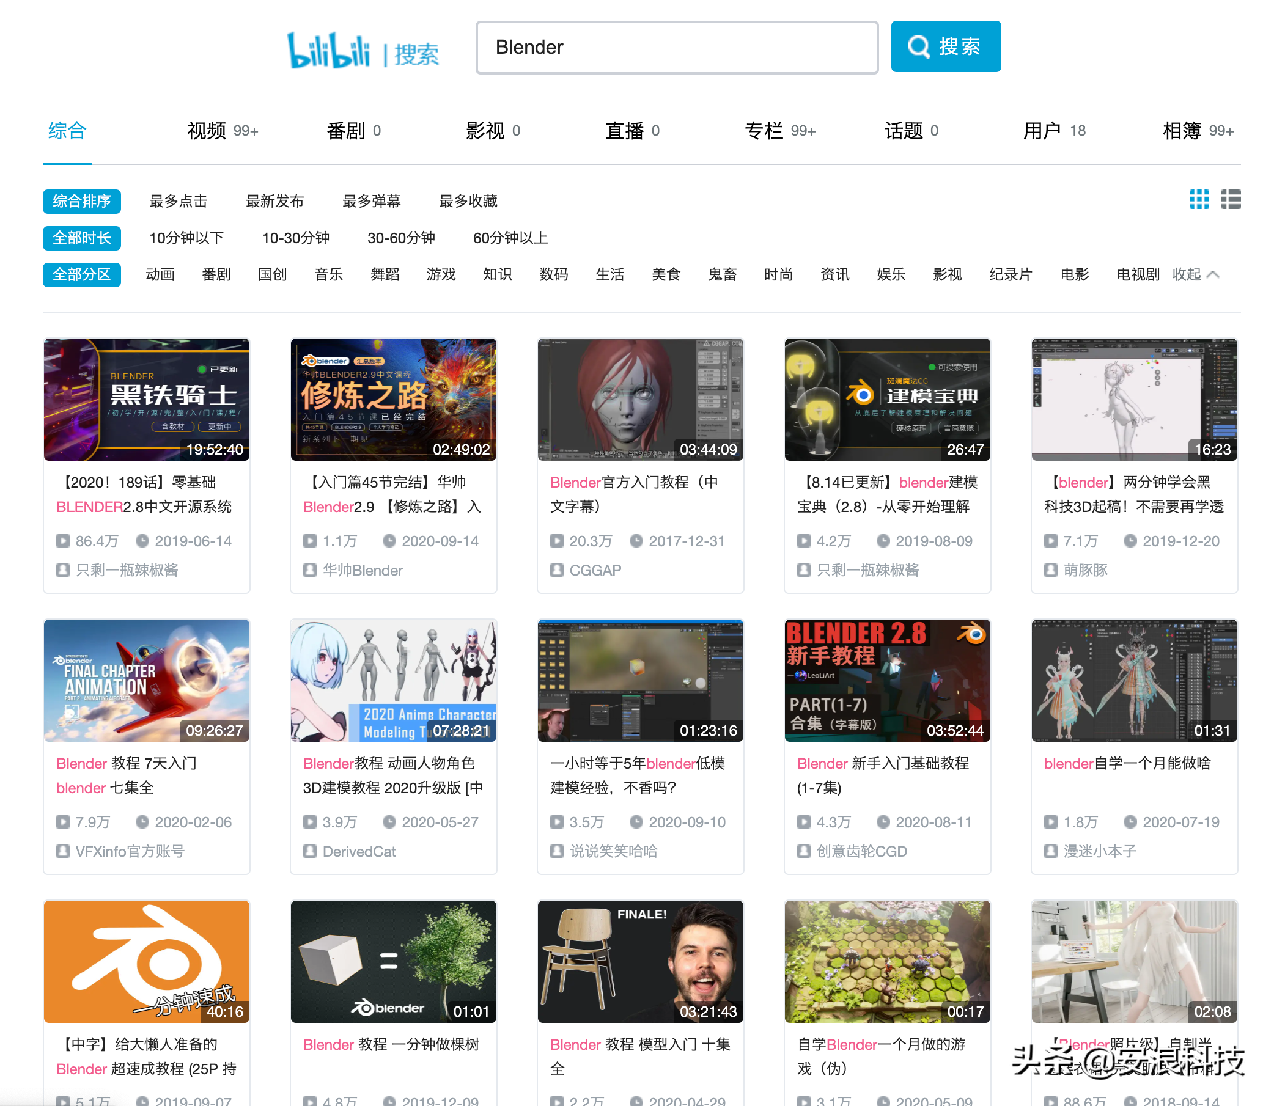This screenshot has height=1106, width=1274.
Task: Open 2020 Anime Character Modeling thumbnail
Action: pos(394,681)
